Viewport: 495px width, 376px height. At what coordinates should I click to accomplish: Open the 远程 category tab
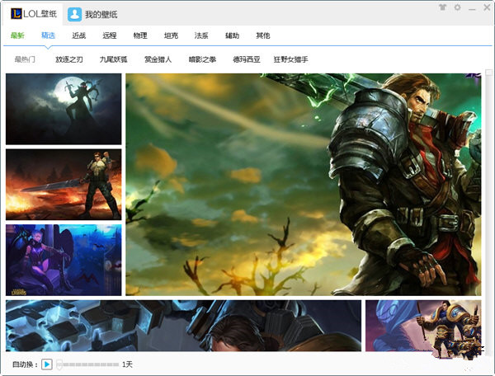click(110, 36)
